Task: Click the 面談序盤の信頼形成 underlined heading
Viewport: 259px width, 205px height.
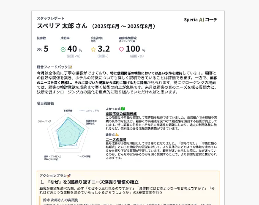Action: coord(121,114)
